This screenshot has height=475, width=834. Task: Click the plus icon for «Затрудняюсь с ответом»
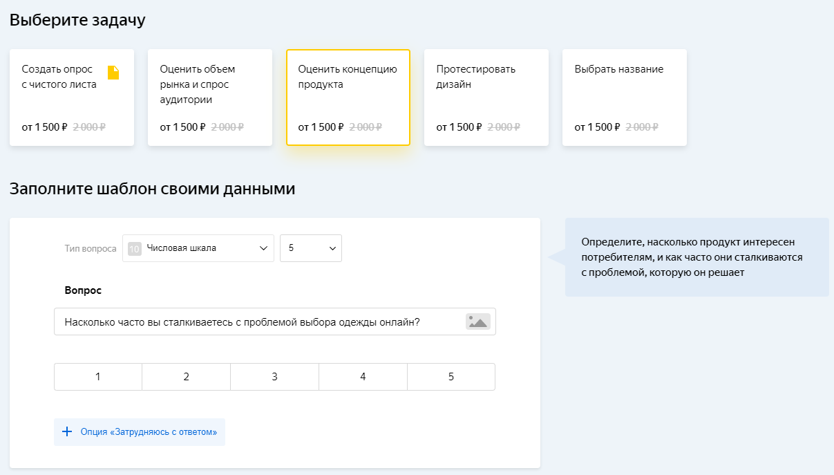(67, 432)
